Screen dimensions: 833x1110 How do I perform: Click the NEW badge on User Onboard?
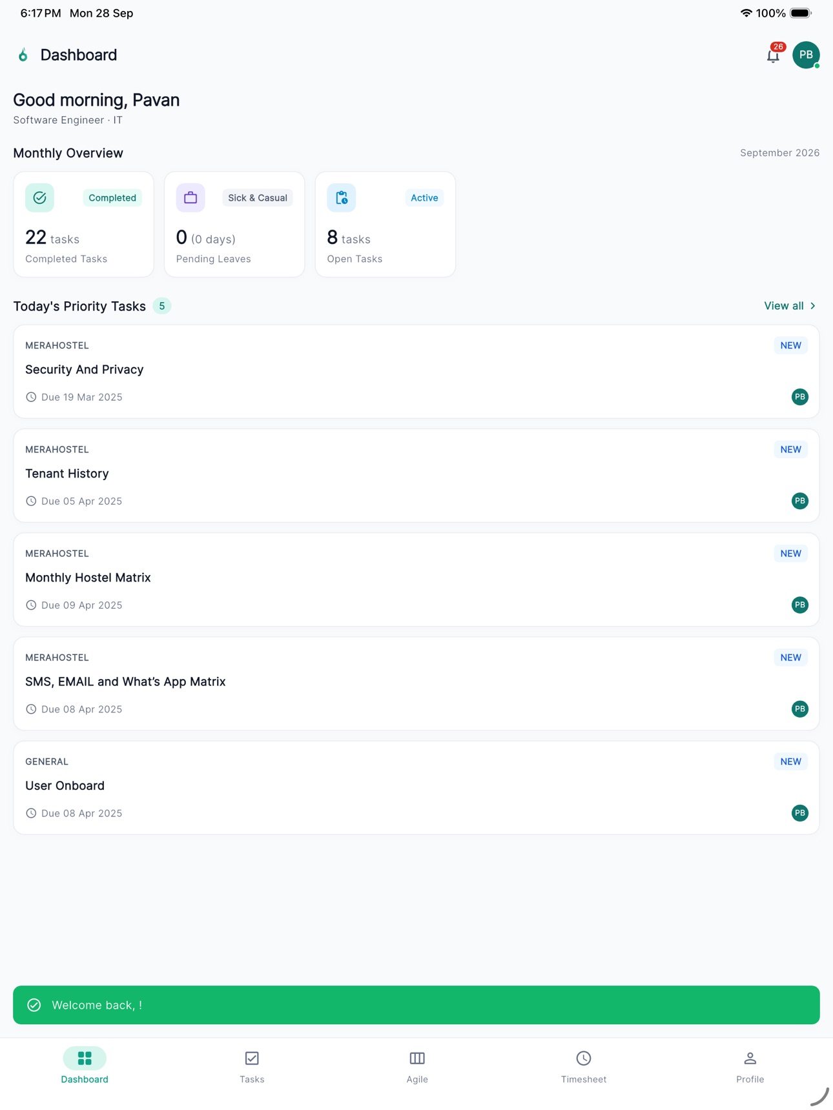(x=790, y=762)
